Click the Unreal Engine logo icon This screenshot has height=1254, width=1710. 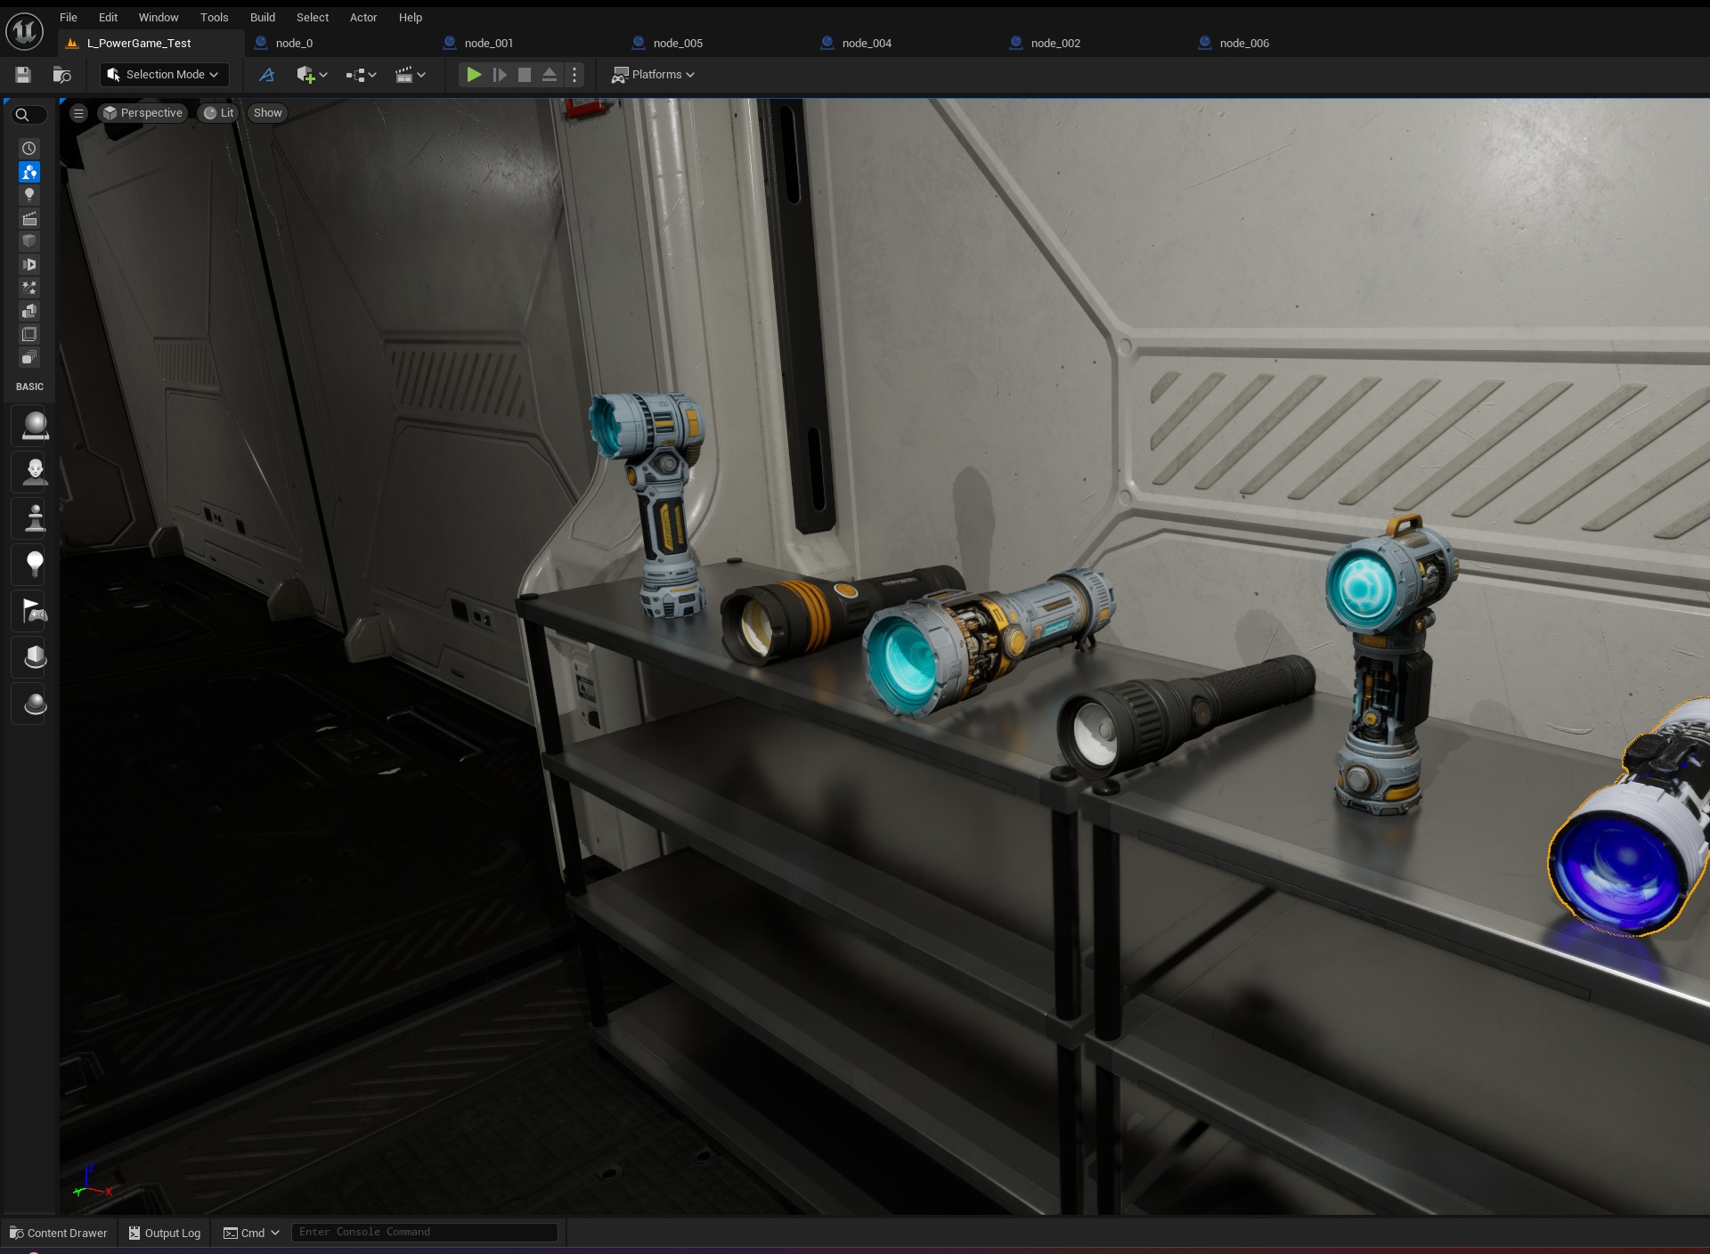(x=24, y=31)
